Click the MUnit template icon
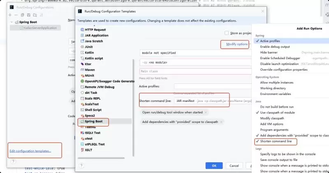 coord(82,76)
